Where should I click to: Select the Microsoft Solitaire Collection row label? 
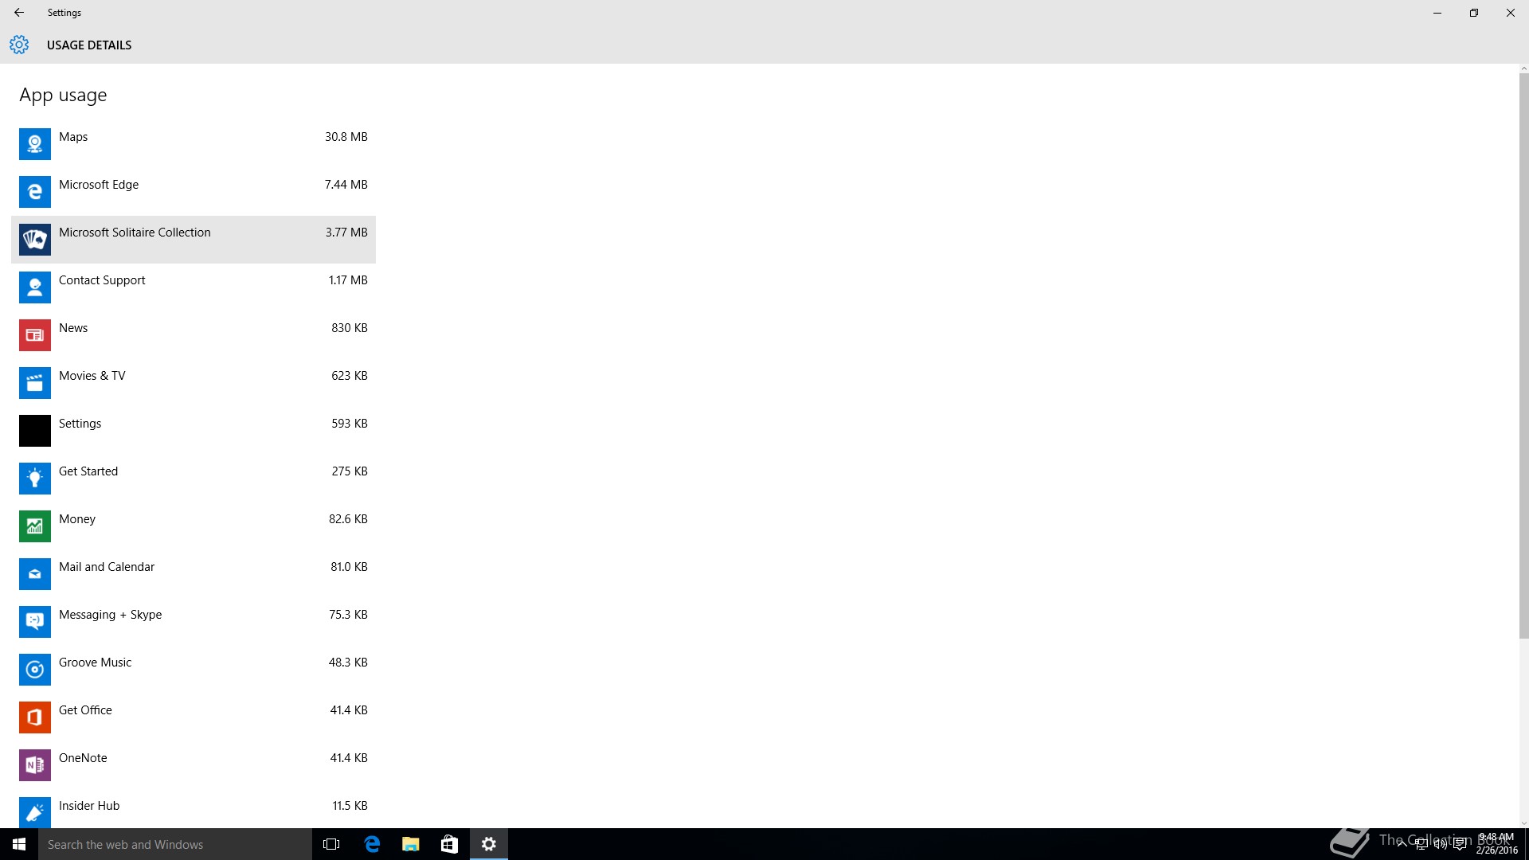tap(135, 233)
